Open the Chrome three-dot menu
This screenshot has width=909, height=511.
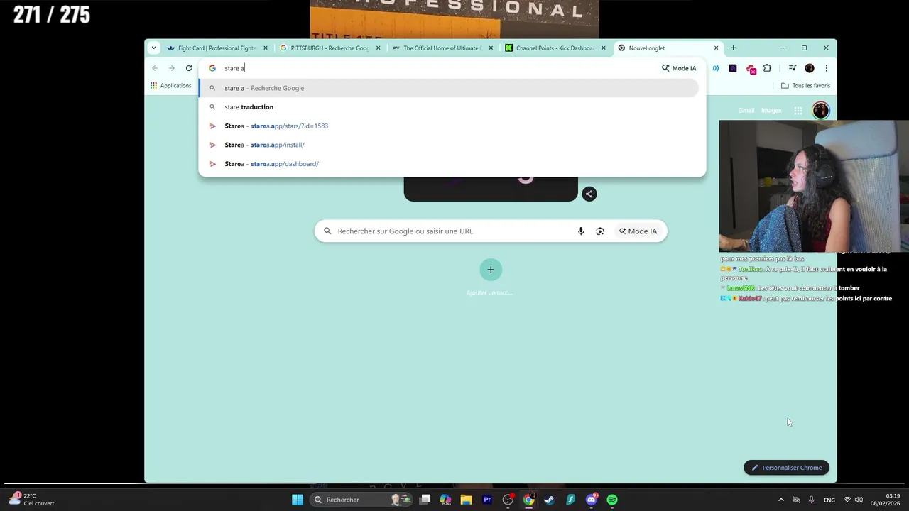click(x=826, y=68)
